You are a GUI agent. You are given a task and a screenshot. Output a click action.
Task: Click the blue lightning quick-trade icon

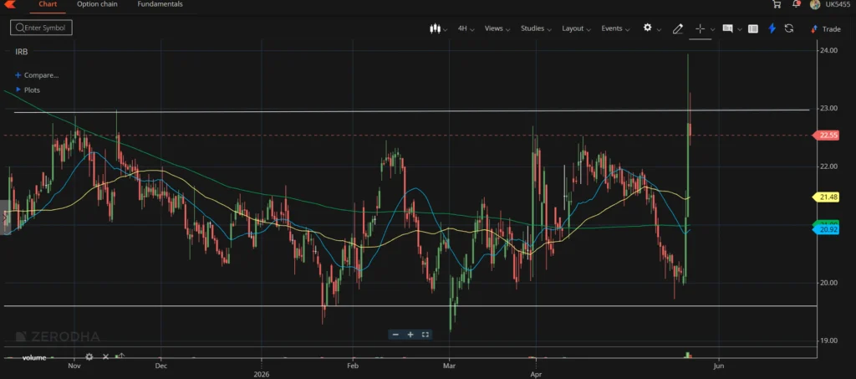772,28
